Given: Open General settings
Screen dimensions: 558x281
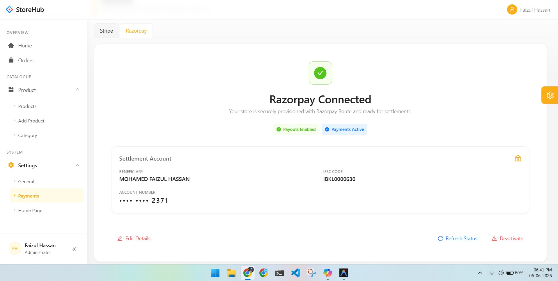Looking at the screenshot, I should coord(26,182).
